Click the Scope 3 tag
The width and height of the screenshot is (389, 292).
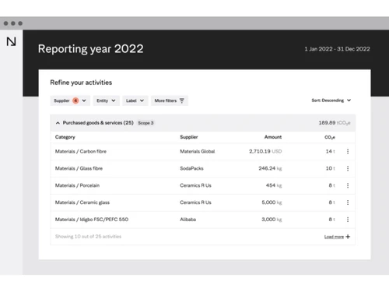click(145, 123)
